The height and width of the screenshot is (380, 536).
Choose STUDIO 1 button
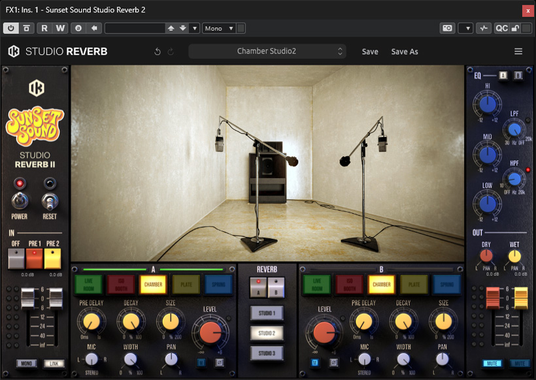(x=267, y=313)
